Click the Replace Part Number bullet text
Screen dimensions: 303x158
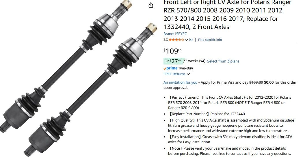pyautogui.click(x=207, y=114)
